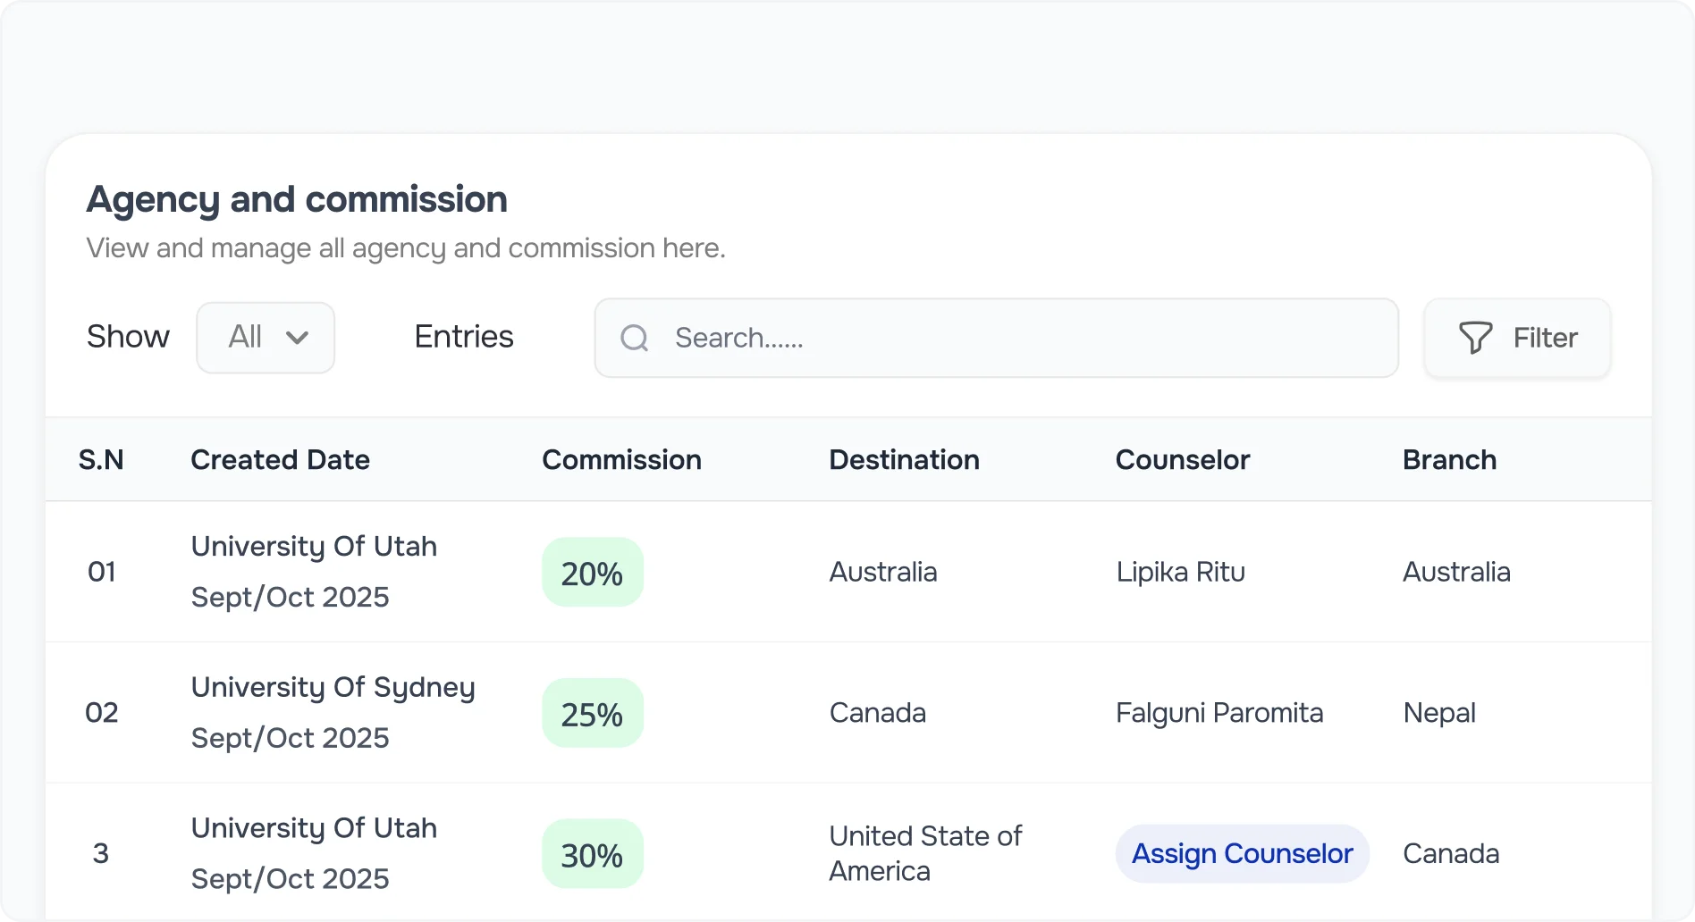
Task: Select the filter funnel icon
Action: pos(1477,338)
